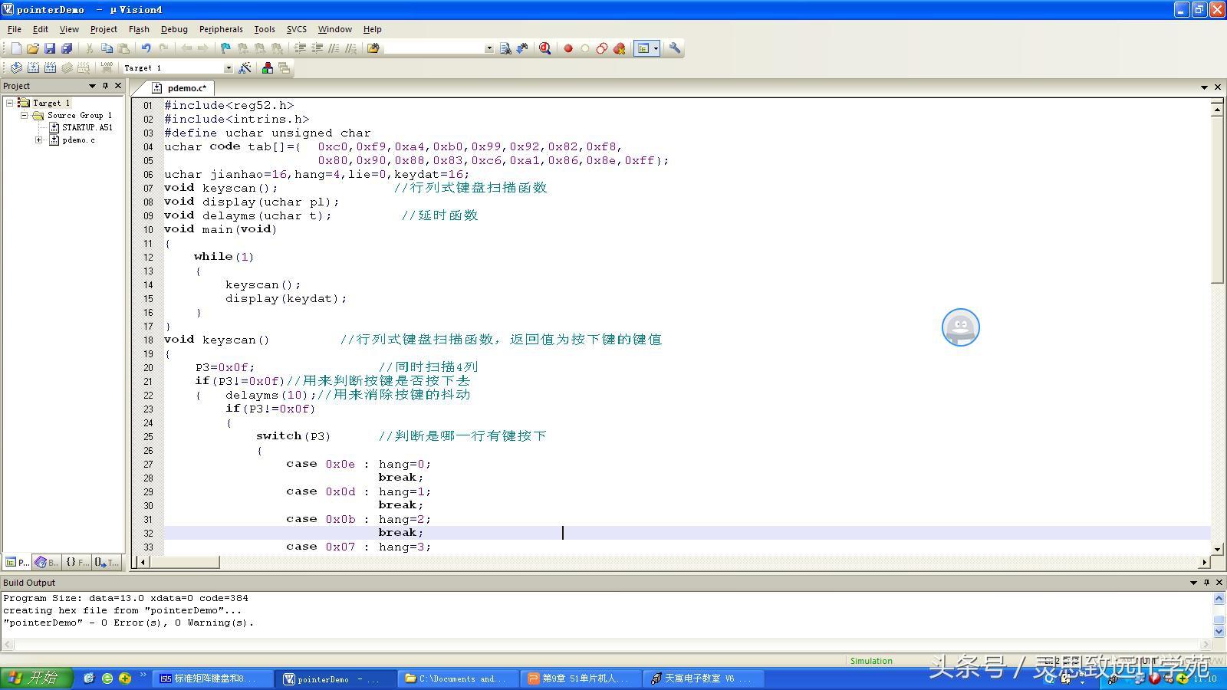Open the editor tab list dropdown arrow
Image resolution: width=1227 pixels, height=690 pixels.
click(1204, 87)
